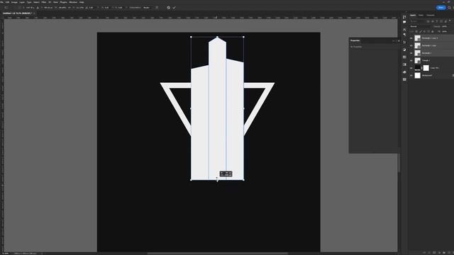Open the Character panel icon in the dock

click(x=404, y=30)
